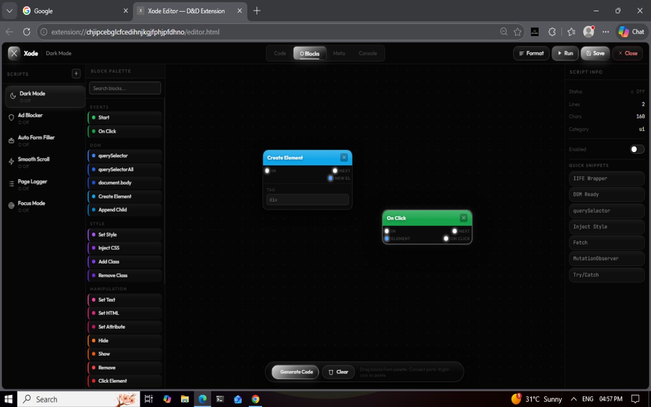This screenshot has height=407, width=651.
Task: Insert the Fetch quick snippet
Action: point(607,243)
